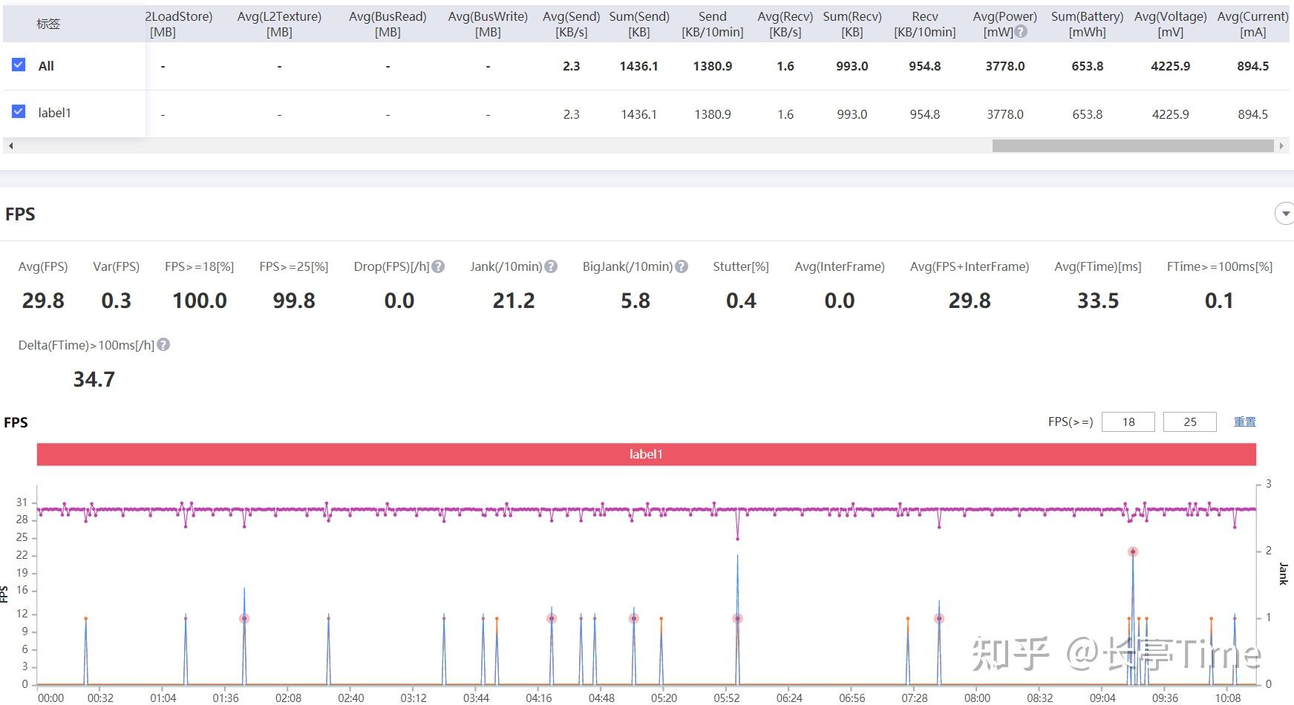Show help for BigJank(/10min) metric

point(682,266)
